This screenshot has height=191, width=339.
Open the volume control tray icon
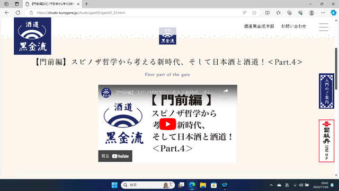(301, 185)
